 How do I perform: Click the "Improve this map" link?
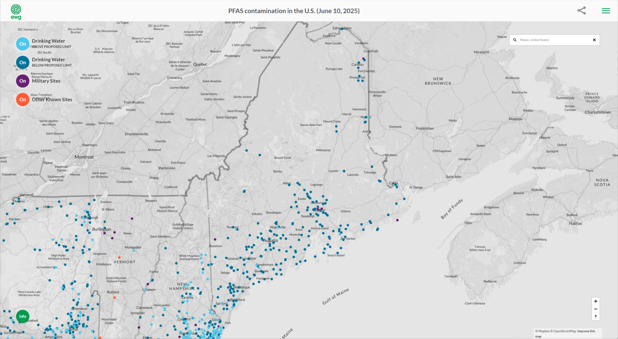coord(586,331)
